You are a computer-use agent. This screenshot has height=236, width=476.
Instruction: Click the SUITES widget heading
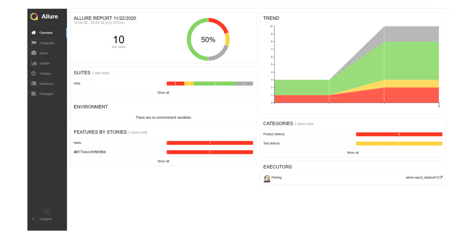click(82, 73)
